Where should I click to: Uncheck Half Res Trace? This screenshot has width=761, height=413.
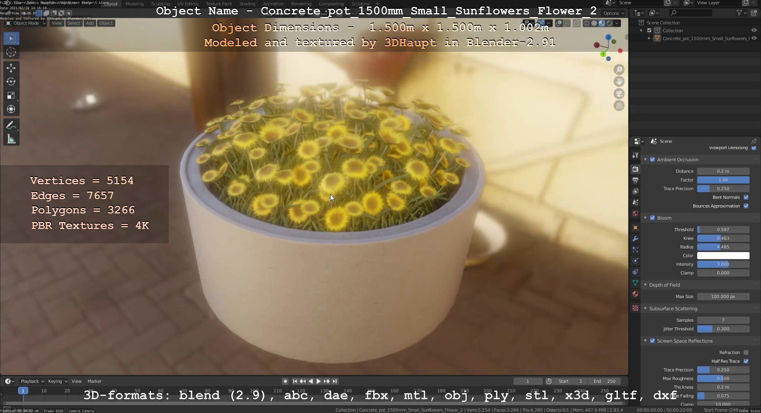click(x=746, y=361)
